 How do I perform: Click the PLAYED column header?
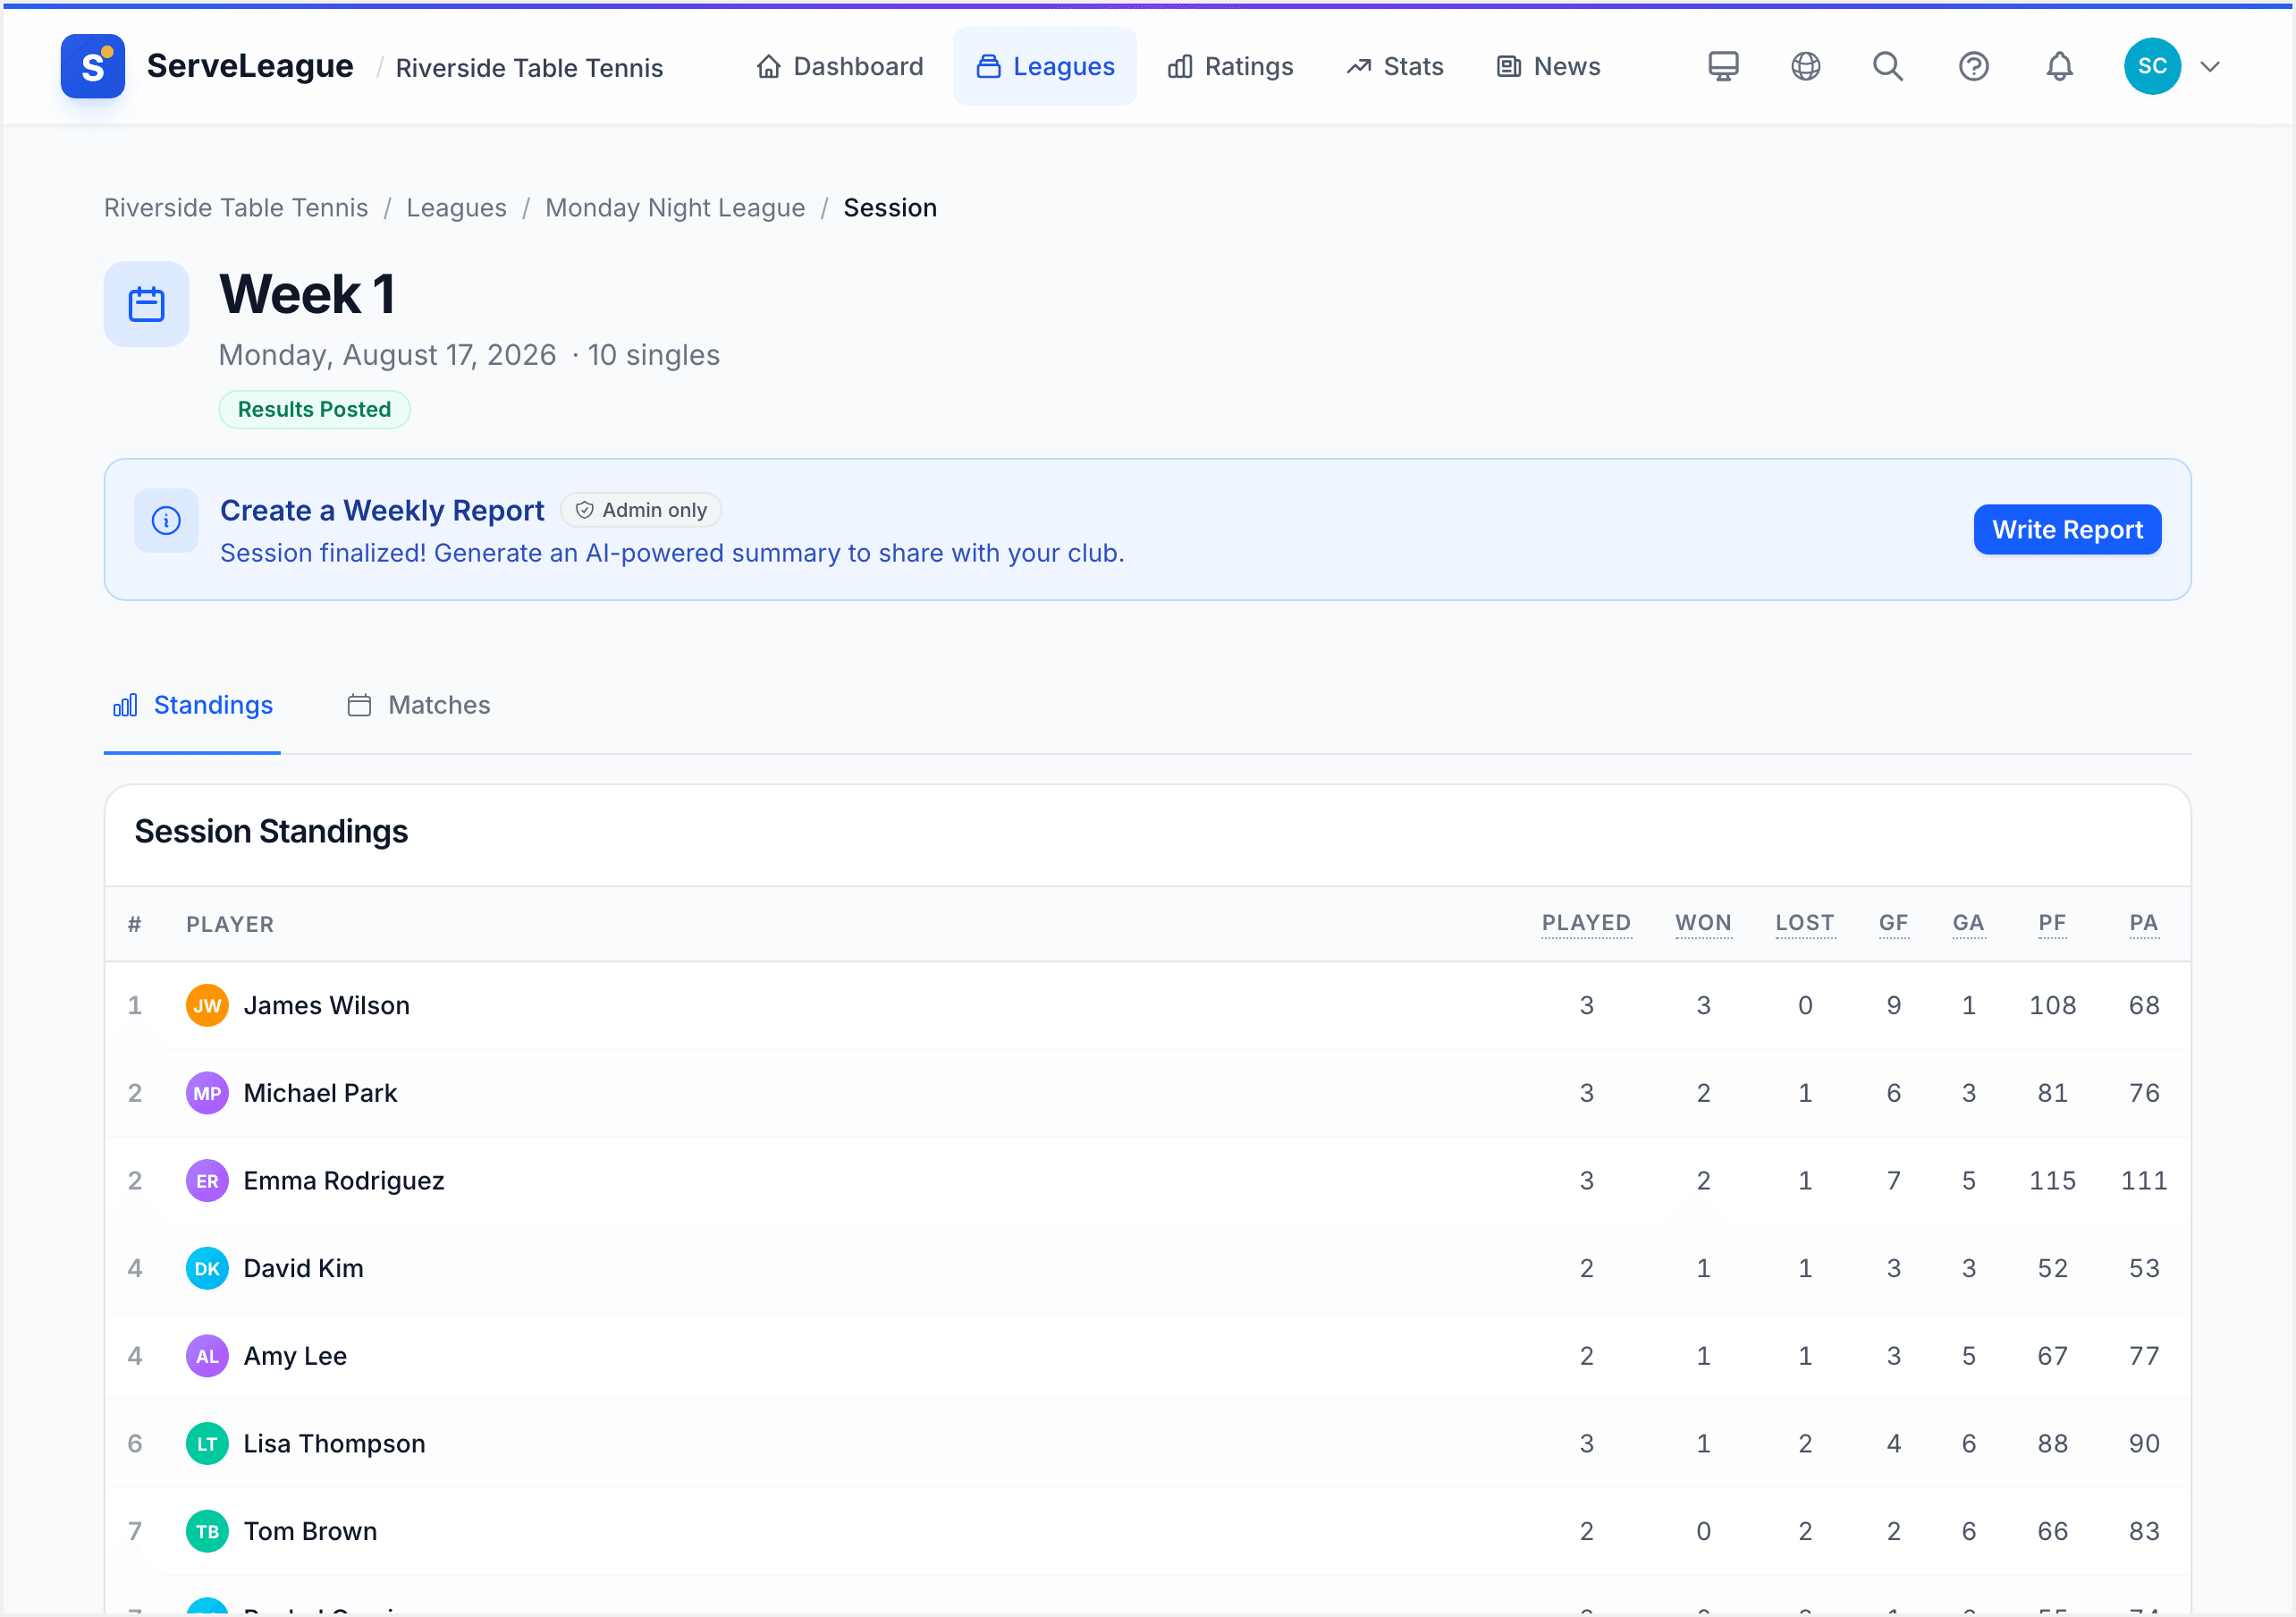point(1586,923)
